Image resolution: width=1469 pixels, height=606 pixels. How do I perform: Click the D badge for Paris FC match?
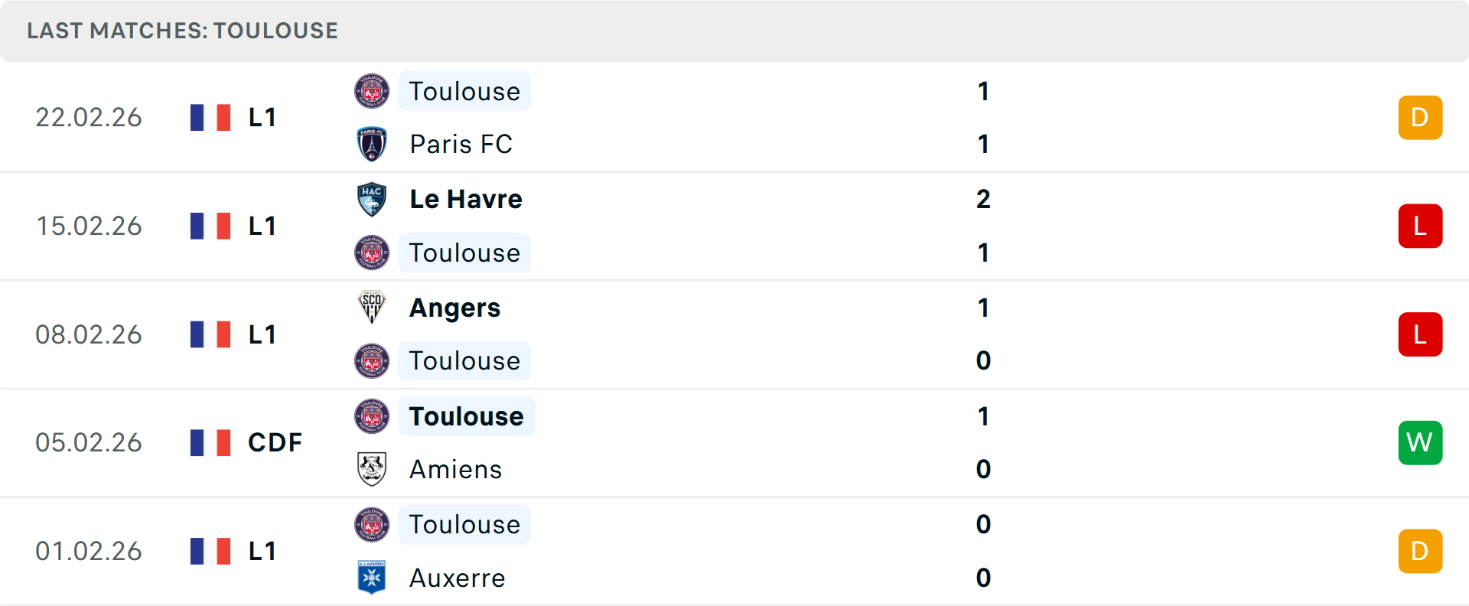point(1420,117)
